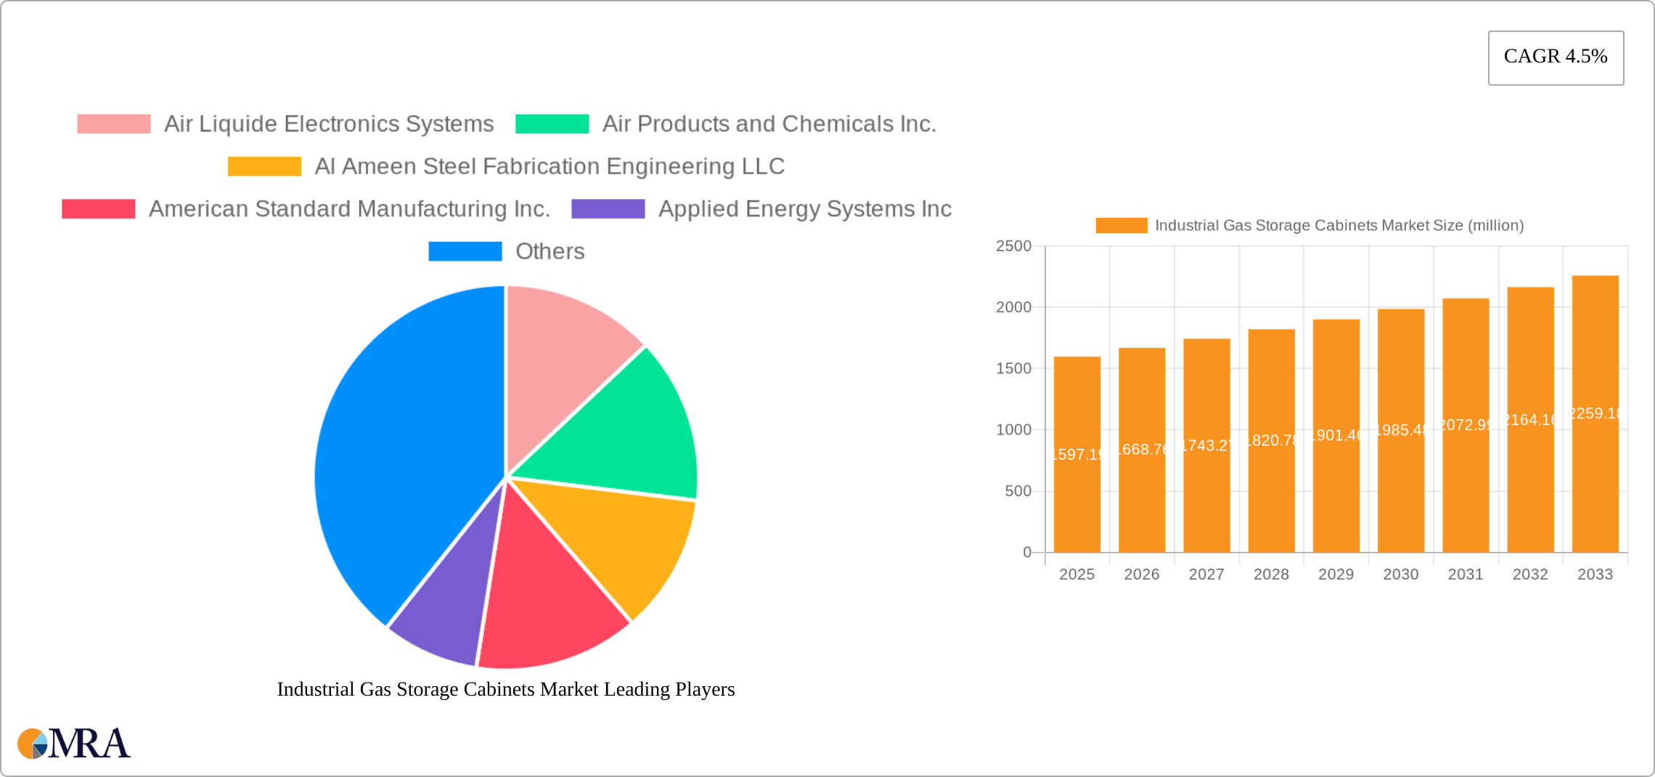Click the blue Others pie slice
The height and width of the screenshot is (777, 1655).
point(406,450)
